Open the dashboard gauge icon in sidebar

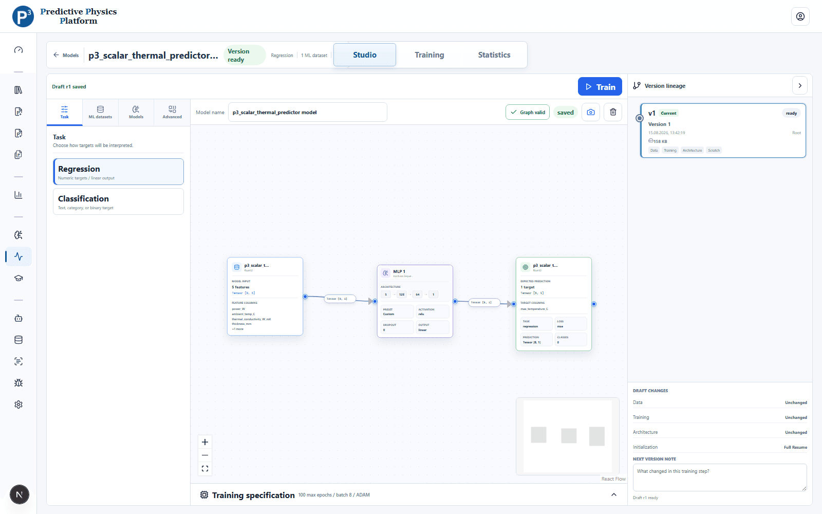tap(18, 50)
